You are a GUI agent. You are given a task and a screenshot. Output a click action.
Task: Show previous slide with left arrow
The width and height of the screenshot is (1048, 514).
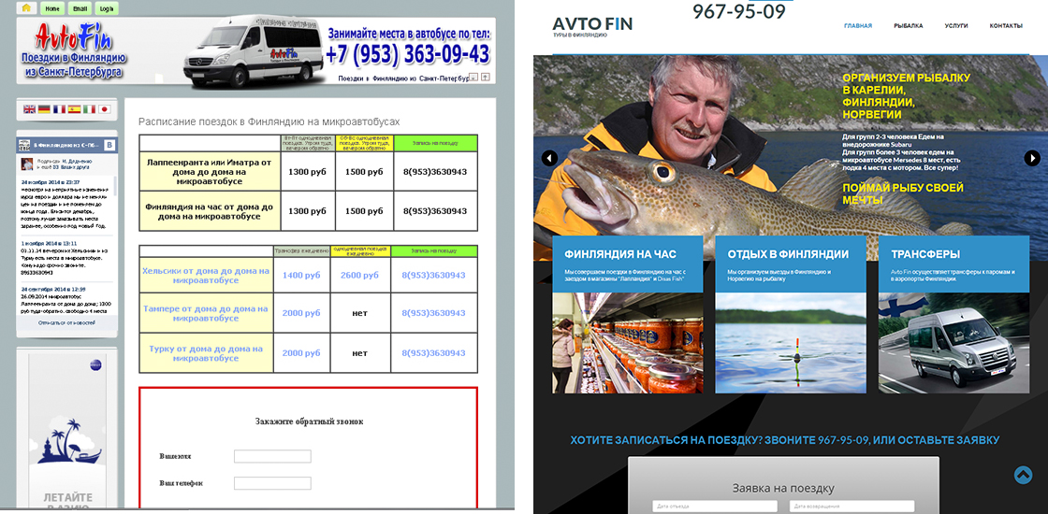pos(549,158)
